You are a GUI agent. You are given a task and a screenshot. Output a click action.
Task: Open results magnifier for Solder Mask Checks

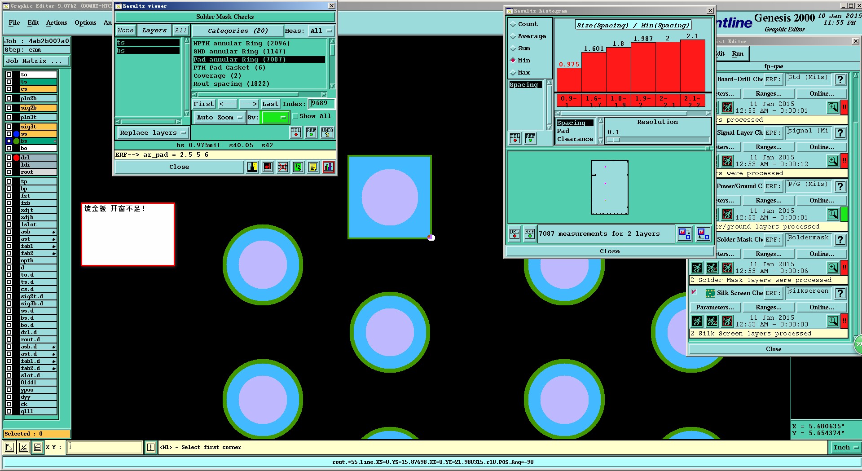833,268
